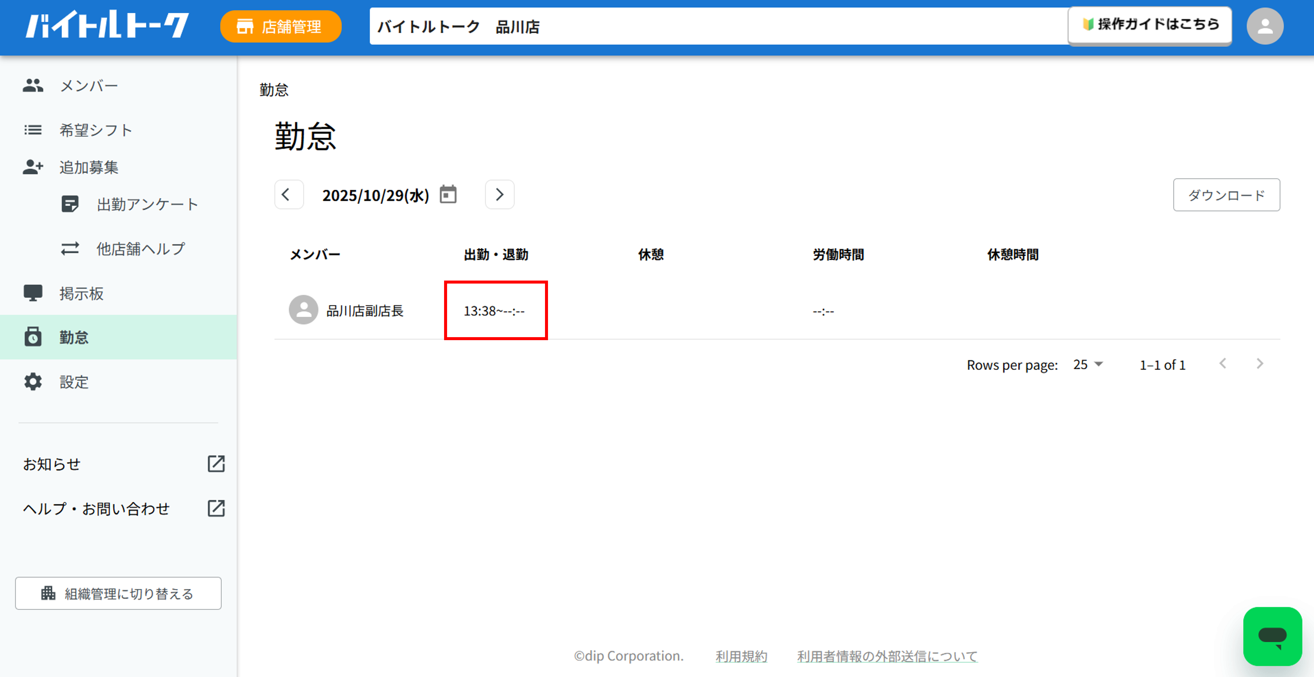
Task: Click the store name field 品川店
Action: pyautogui.click(x=718, y=27)
